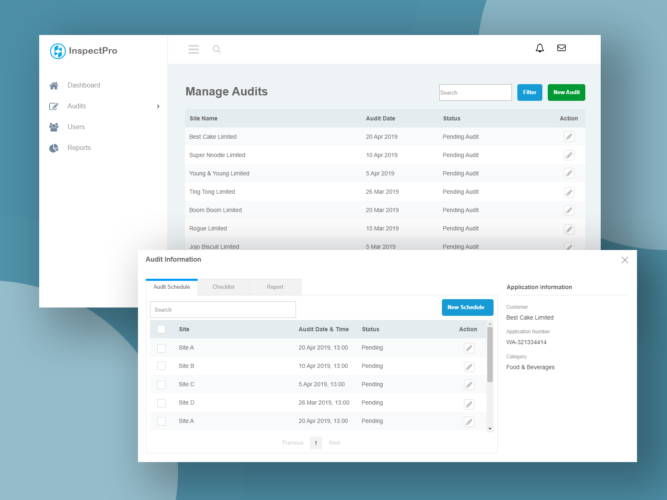Check the checkbox for Site D
The width and height of the screenshot is (667, 500).
tap(161, 403)
